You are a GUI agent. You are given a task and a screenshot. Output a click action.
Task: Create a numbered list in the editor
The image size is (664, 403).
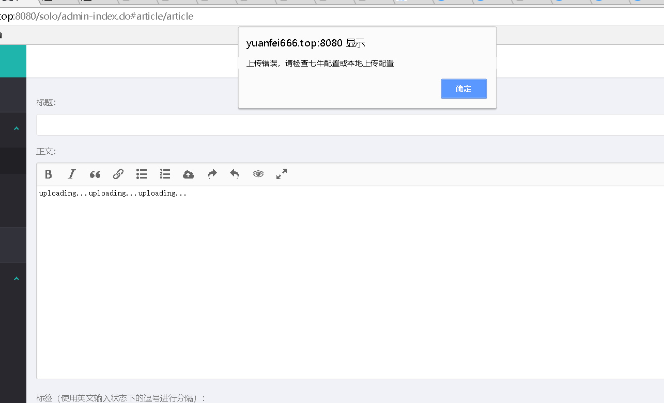tap(165, 174)
